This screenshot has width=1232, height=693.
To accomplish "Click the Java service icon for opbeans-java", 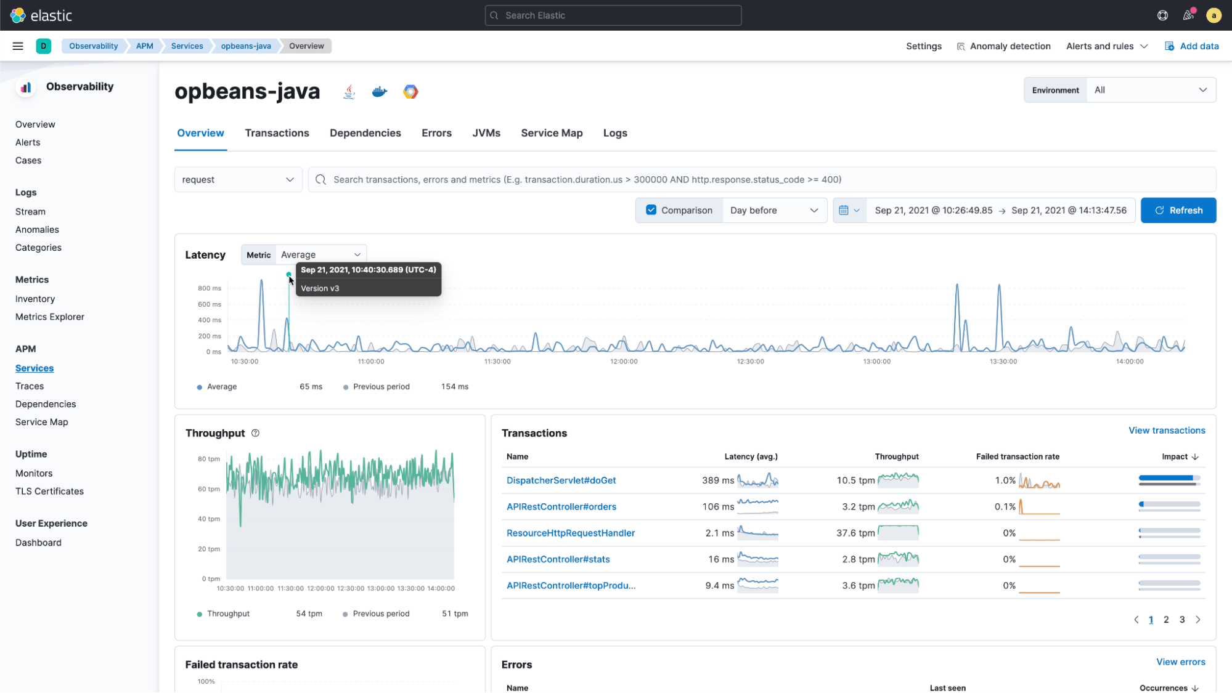I will point(349,91).
